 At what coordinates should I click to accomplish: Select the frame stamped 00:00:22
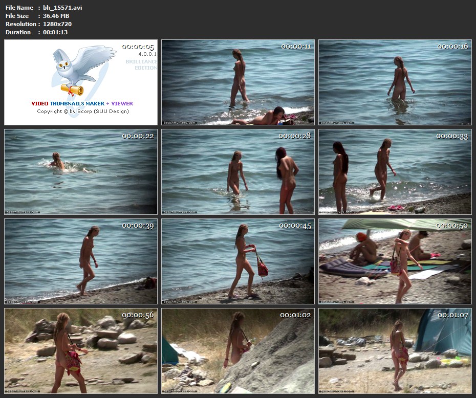tap(81, 172)
